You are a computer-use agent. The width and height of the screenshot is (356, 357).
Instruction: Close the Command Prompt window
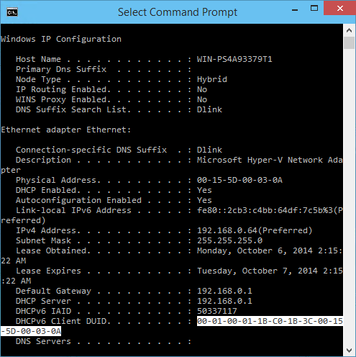coord(340,9)
